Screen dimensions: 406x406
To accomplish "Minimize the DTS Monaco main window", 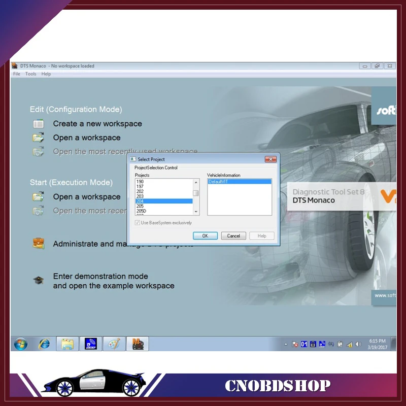I will pyautogui.click(x=365, y=66).
